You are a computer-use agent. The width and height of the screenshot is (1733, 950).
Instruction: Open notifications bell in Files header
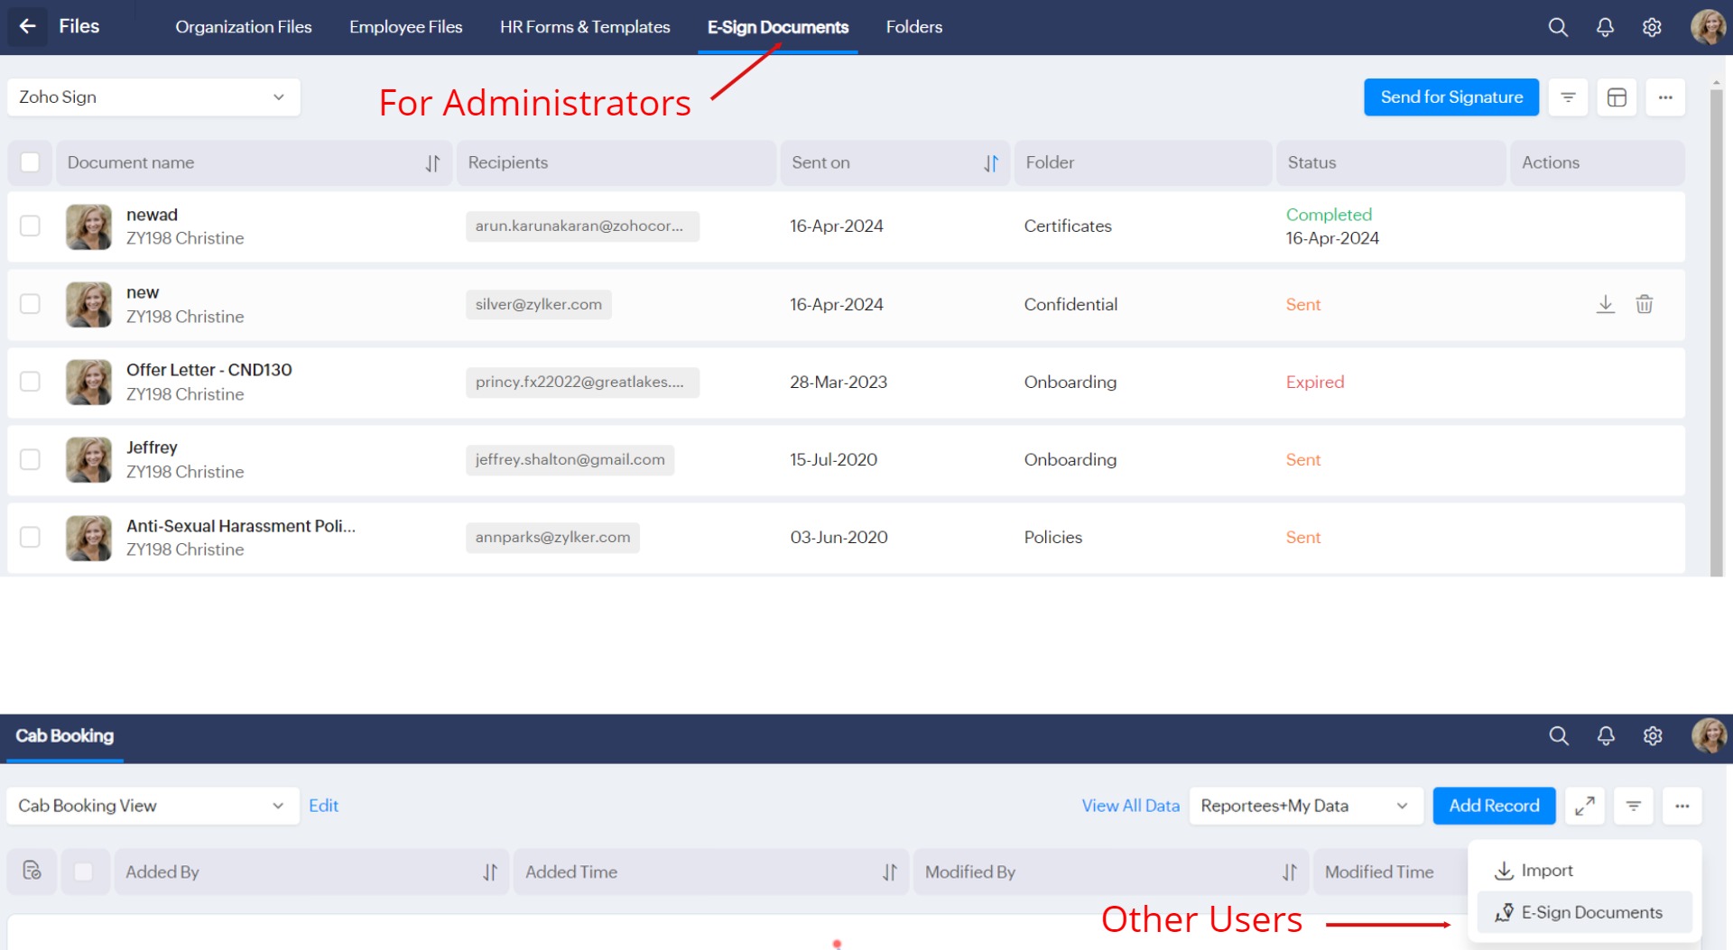pos(1605,27)
